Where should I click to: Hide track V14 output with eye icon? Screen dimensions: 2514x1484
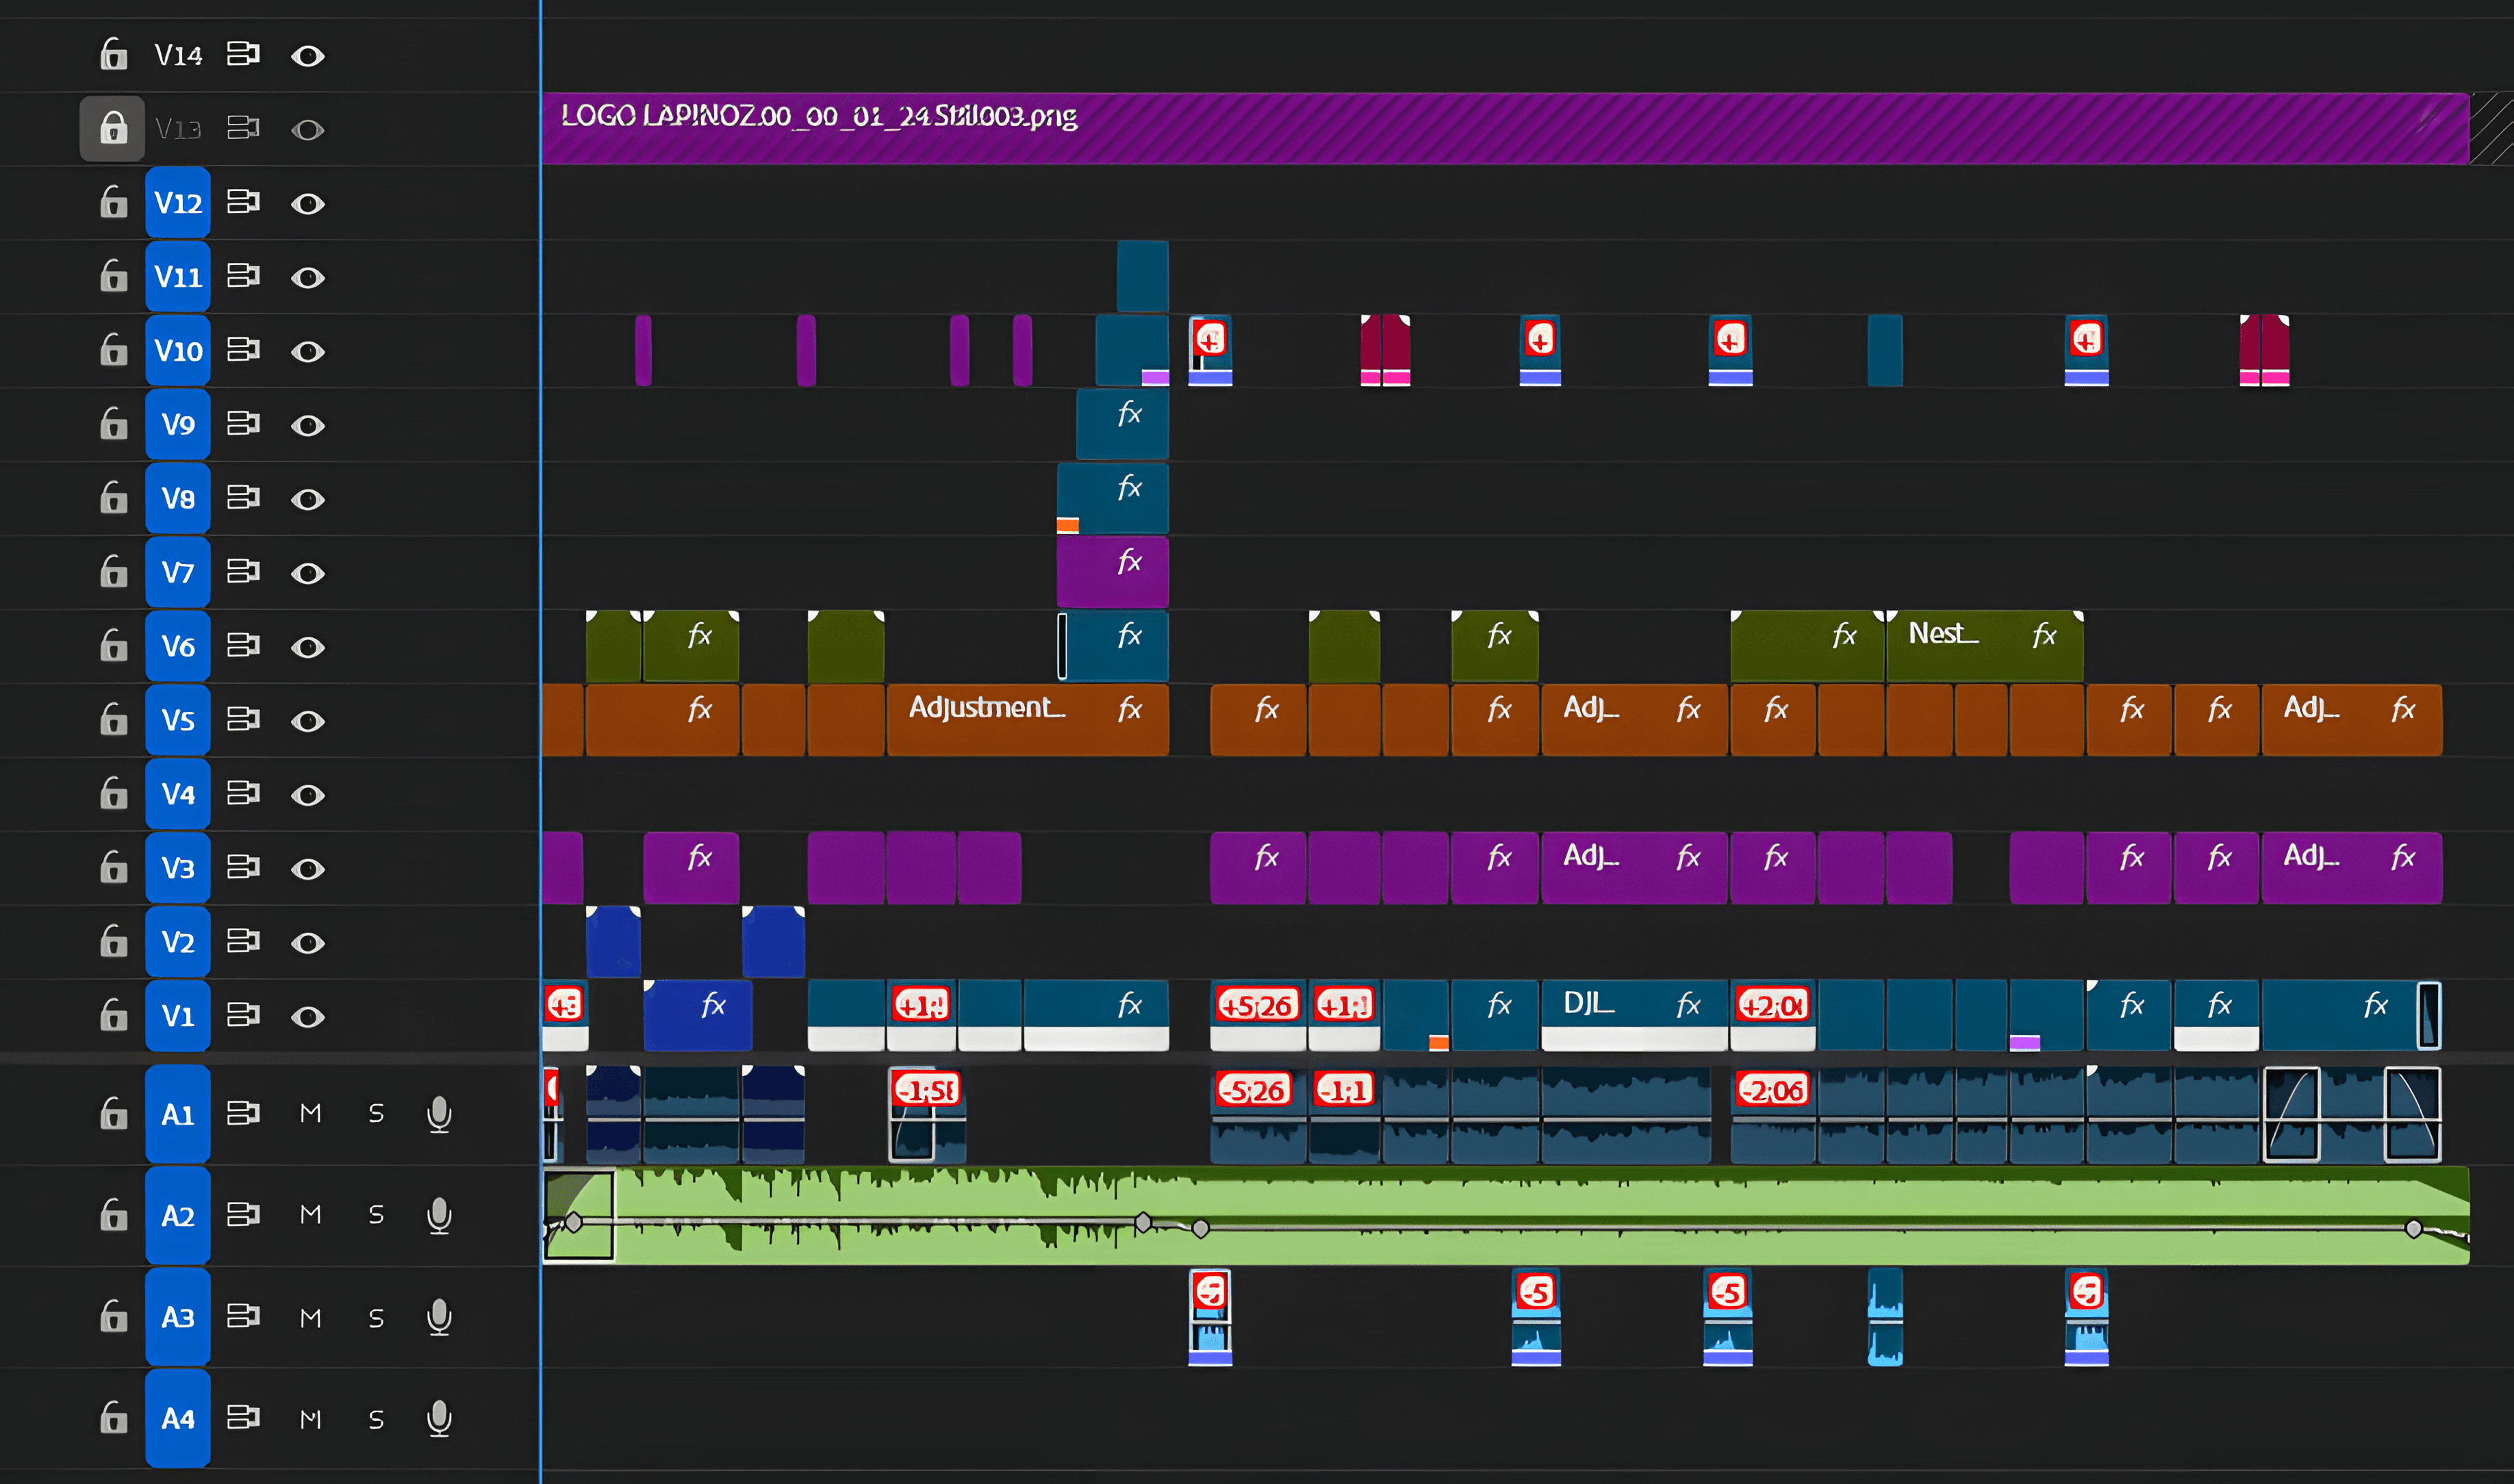(308, 56)
